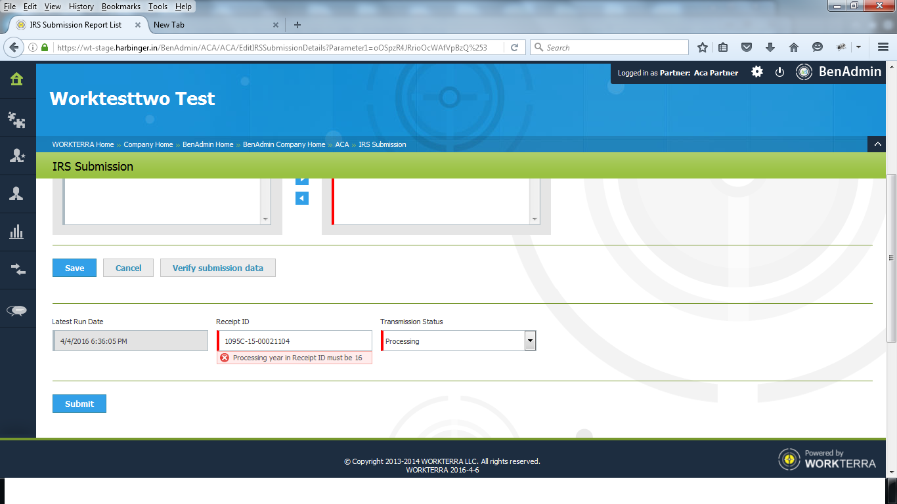Open the Bookmarks menu
This screenshot has height=504, width=897.
coord(121,7)
